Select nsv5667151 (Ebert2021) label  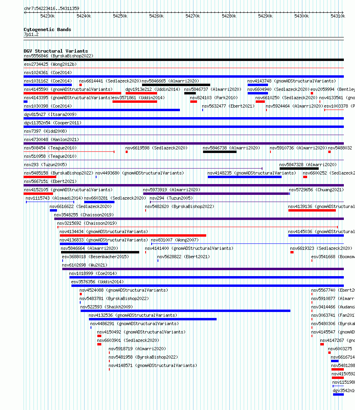pos(50,181)
